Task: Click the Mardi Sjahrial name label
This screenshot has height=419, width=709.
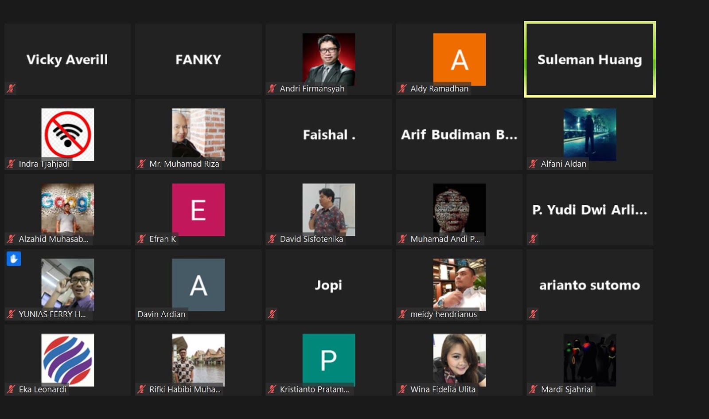Action: click(x=567, y=389)
